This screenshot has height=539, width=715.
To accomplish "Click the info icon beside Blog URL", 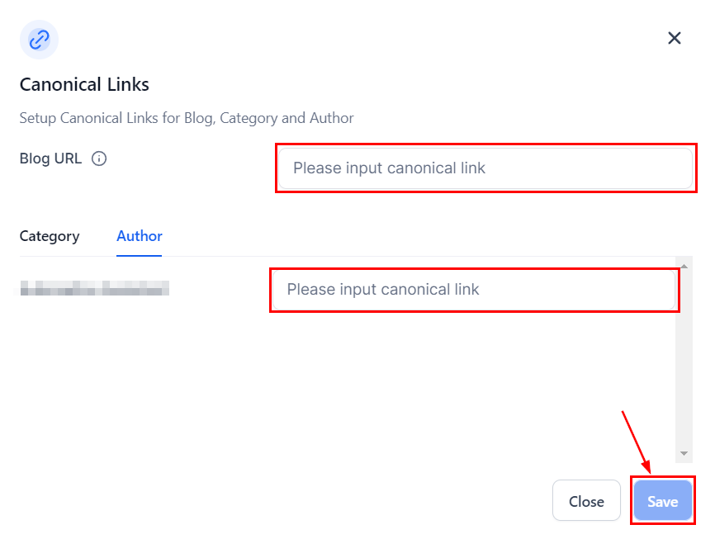I will click(x=99, y=159).
